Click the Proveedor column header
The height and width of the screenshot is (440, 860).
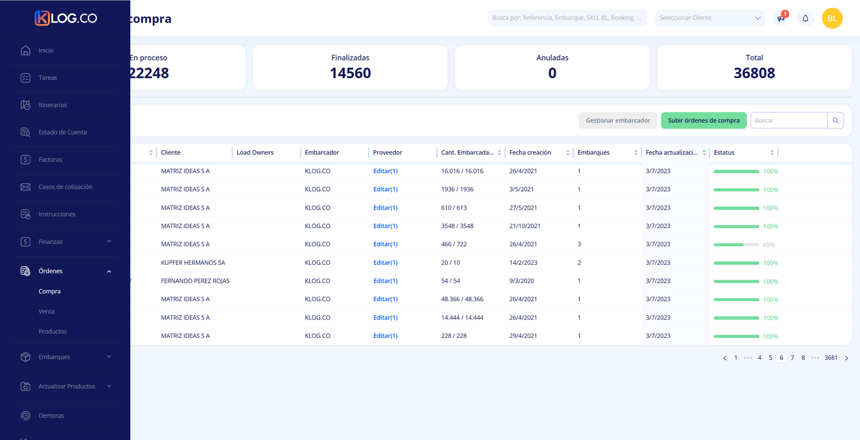click(x=388, y=152)
